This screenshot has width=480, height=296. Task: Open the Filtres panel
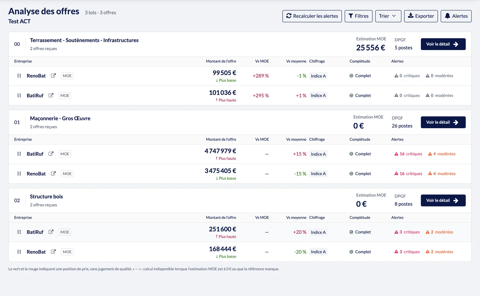358,16
